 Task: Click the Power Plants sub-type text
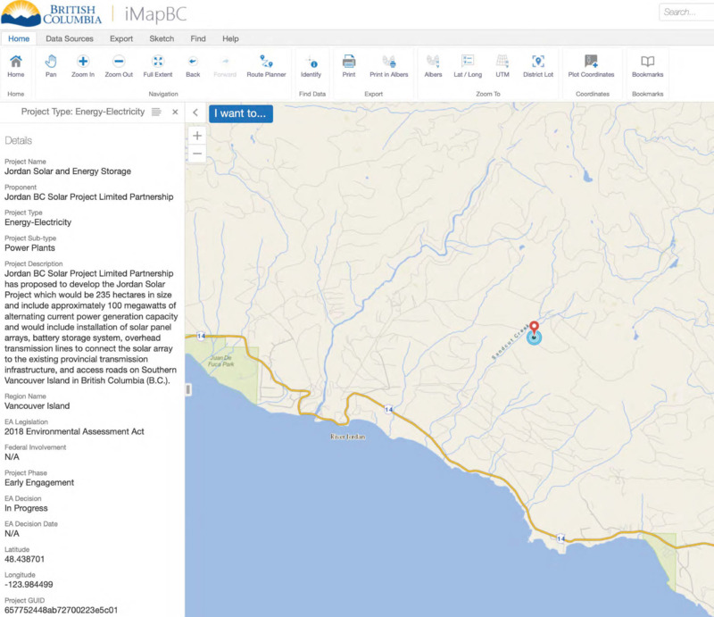(x=29, y=248)
